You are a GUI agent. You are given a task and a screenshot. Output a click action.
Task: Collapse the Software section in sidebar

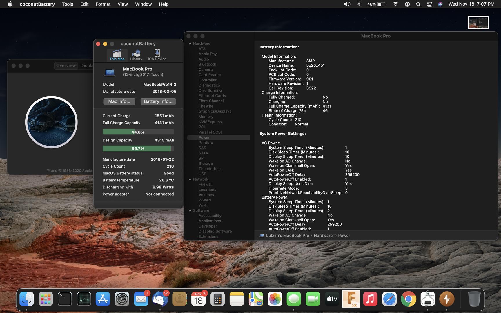click(x=190, y=211)
